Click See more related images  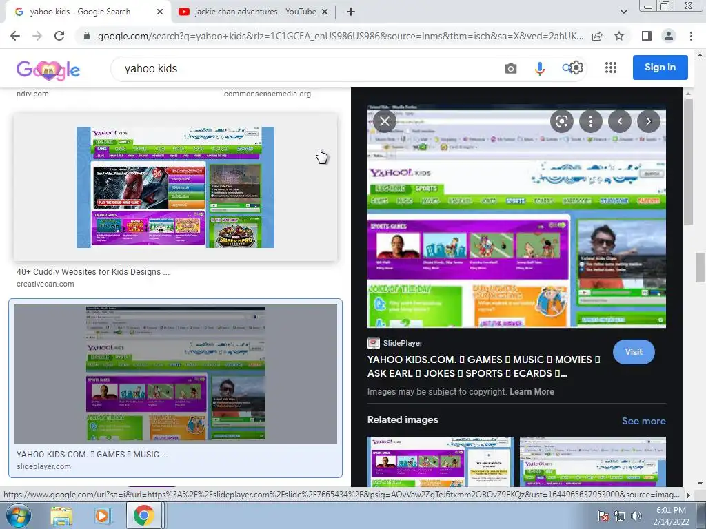643,421
